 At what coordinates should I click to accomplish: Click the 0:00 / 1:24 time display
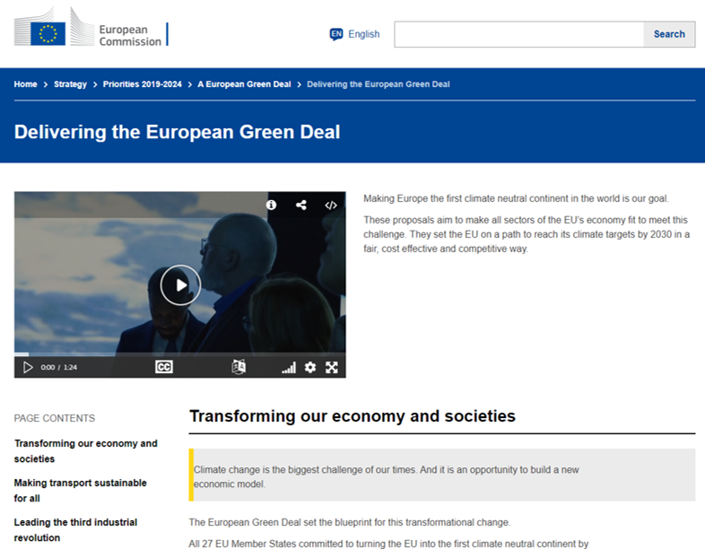(59, 368)
